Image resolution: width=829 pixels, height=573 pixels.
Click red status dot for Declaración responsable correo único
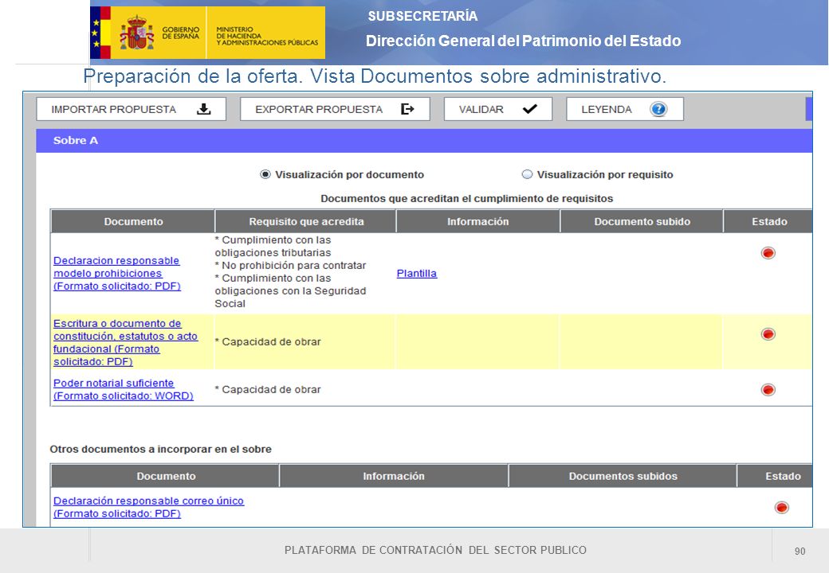781,508
